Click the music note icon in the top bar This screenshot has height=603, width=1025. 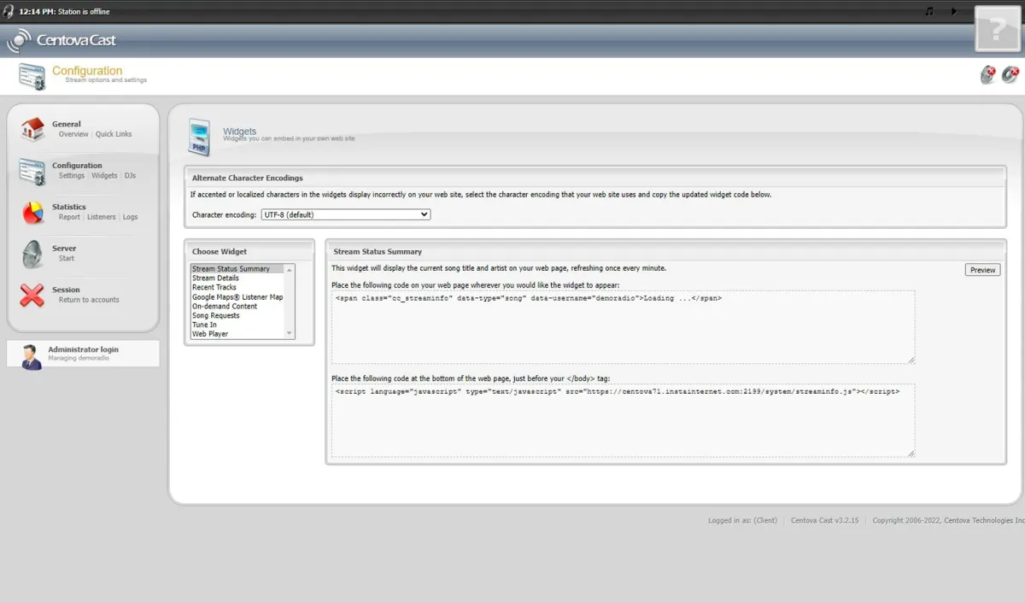point(929,11)
